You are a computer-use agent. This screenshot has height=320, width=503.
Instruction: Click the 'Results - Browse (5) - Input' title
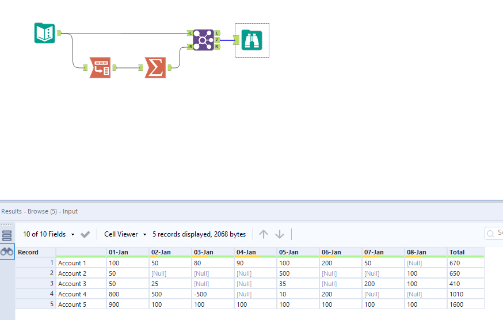point(40,211)
